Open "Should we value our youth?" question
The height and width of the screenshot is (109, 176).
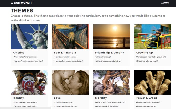148,61
